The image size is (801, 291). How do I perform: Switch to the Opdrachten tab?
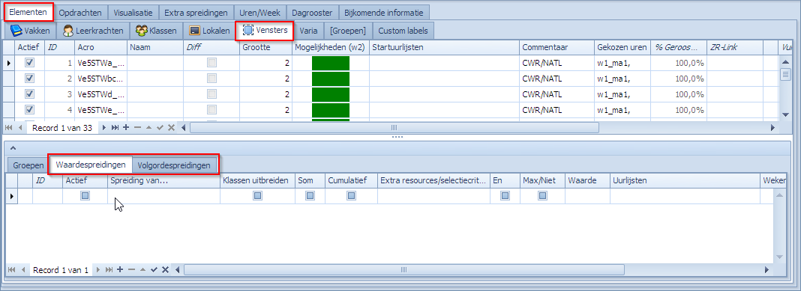tap(80, 12)
